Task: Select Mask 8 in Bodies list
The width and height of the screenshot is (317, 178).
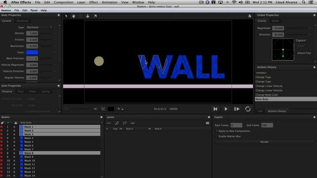Action: [60, 153]
